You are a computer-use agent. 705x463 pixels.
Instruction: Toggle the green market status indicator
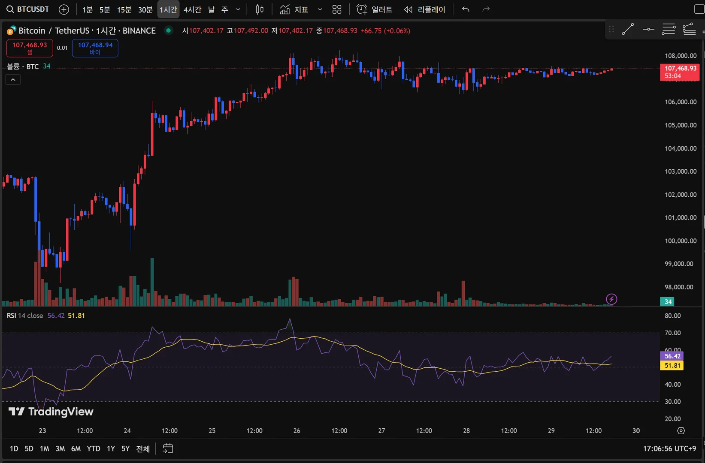(169, 30)
